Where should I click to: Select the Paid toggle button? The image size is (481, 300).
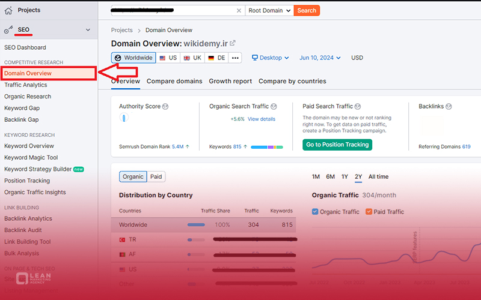point(156,176)
